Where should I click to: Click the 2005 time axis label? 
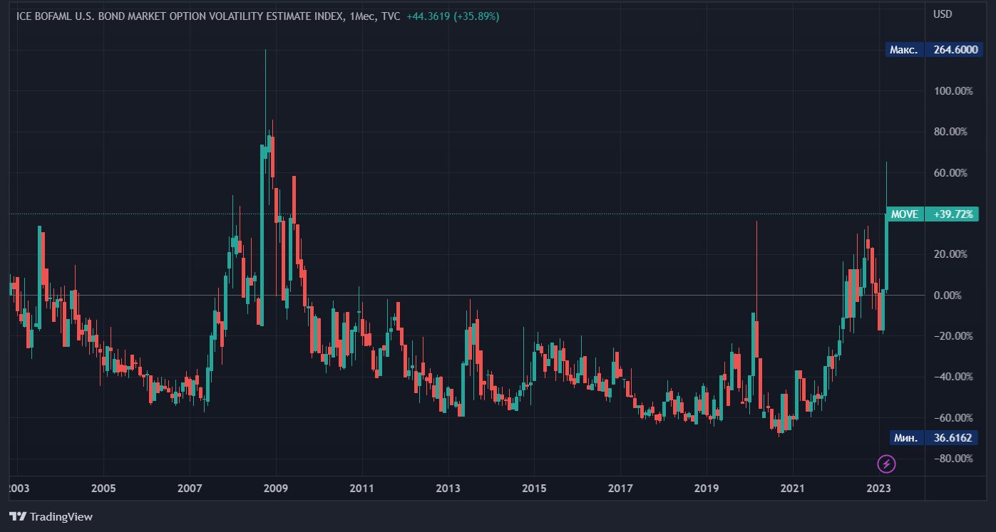pyautogui.click(x=103, y=489)
